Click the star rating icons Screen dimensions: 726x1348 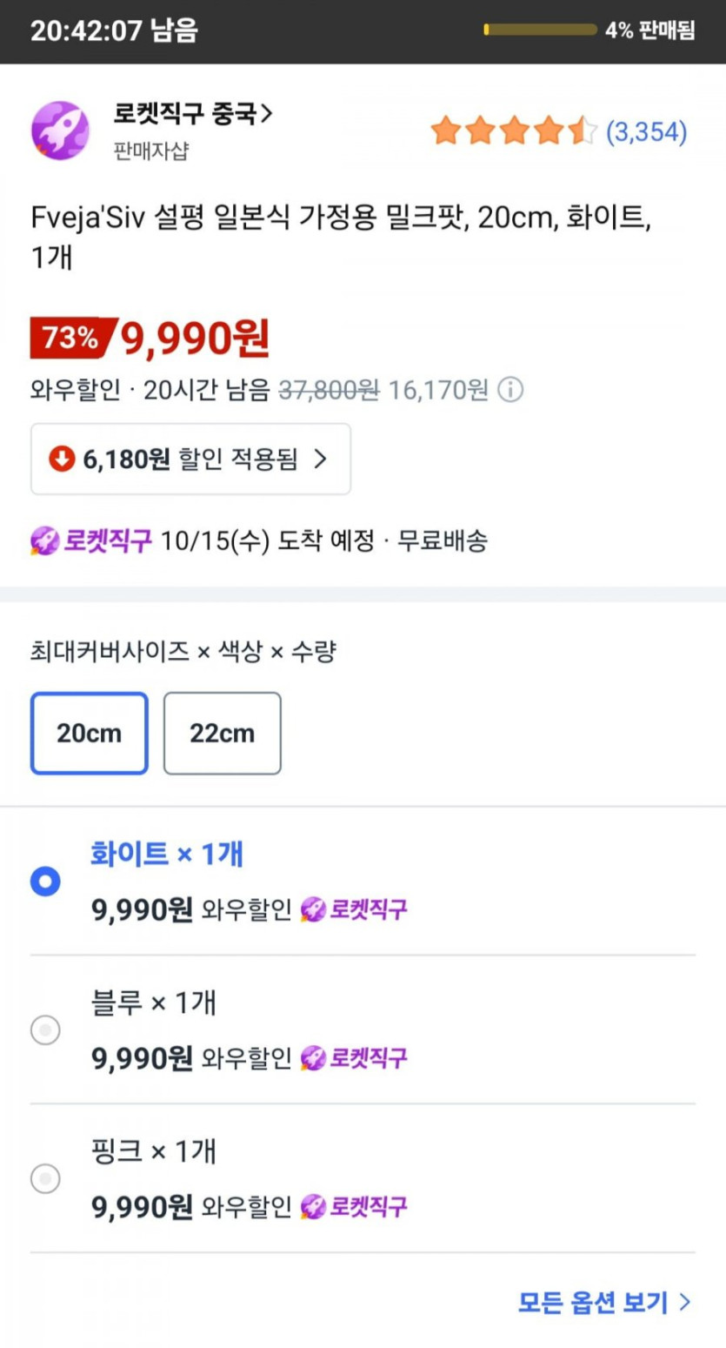click(513, 131)
